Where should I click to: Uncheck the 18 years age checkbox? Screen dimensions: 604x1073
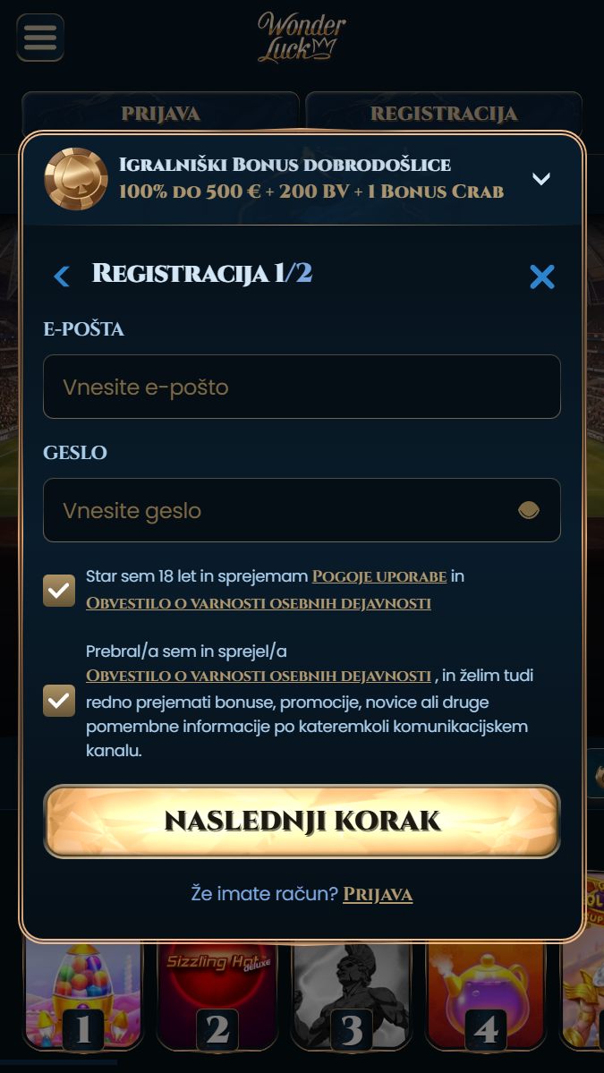(60, 590)
